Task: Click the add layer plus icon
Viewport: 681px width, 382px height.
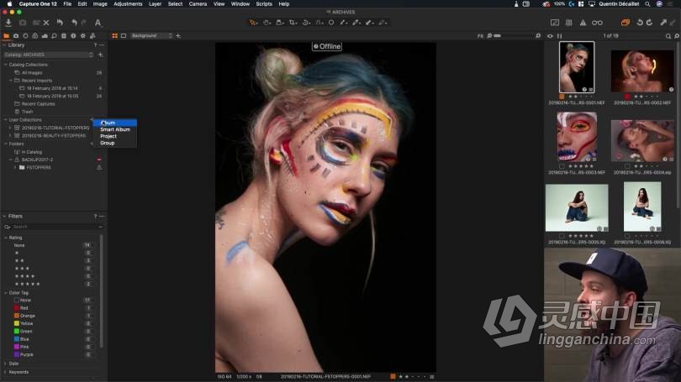Action: pos(178,36)
